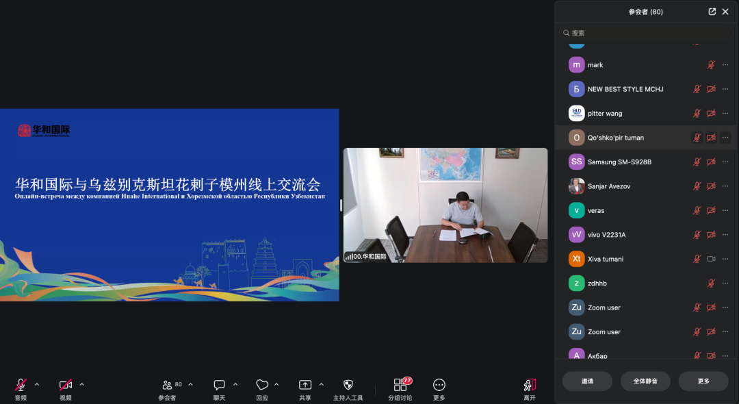The height and width of the screenshot is (404, 739).
Task: Toggle mark's muted microphone icon
Action: [711, 65]
